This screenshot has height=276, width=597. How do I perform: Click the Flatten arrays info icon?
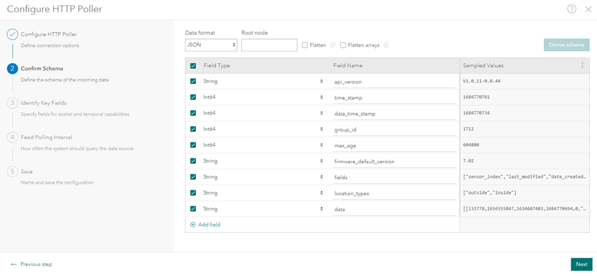pyautogui.click(x=386, y=45)
